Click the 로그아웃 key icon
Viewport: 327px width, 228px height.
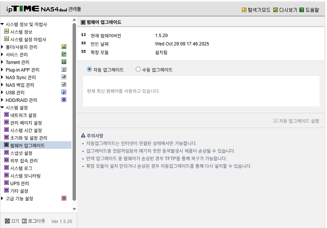pyautogui.click(x=25, y=221)
